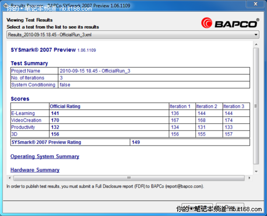The image size is (267, 216).
Task: Click the BAPCO logo
Action: (230, 23)
